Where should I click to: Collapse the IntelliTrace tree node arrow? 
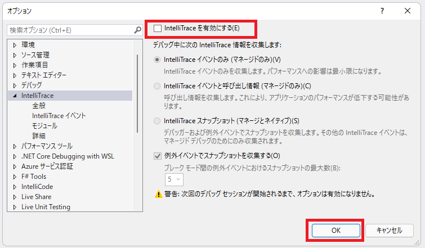point(15,96)
